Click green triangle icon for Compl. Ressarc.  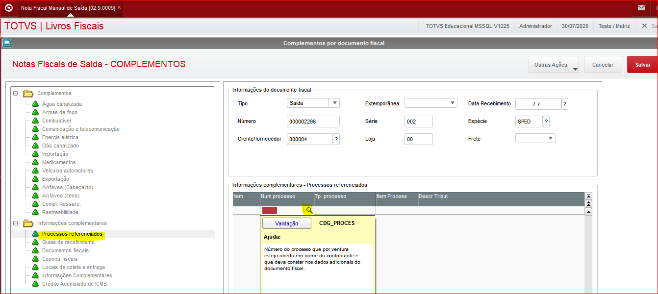[35, 204]
